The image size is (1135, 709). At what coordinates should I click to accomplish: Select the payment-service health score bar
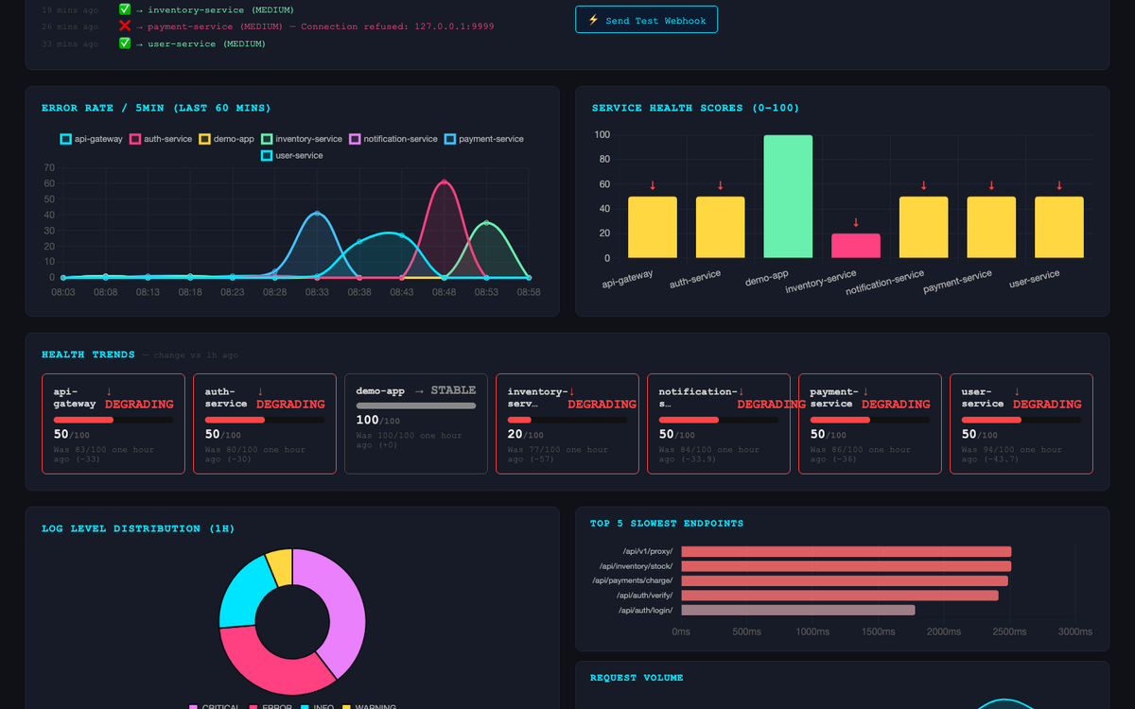pyautogui.click(x=991, y=227)
